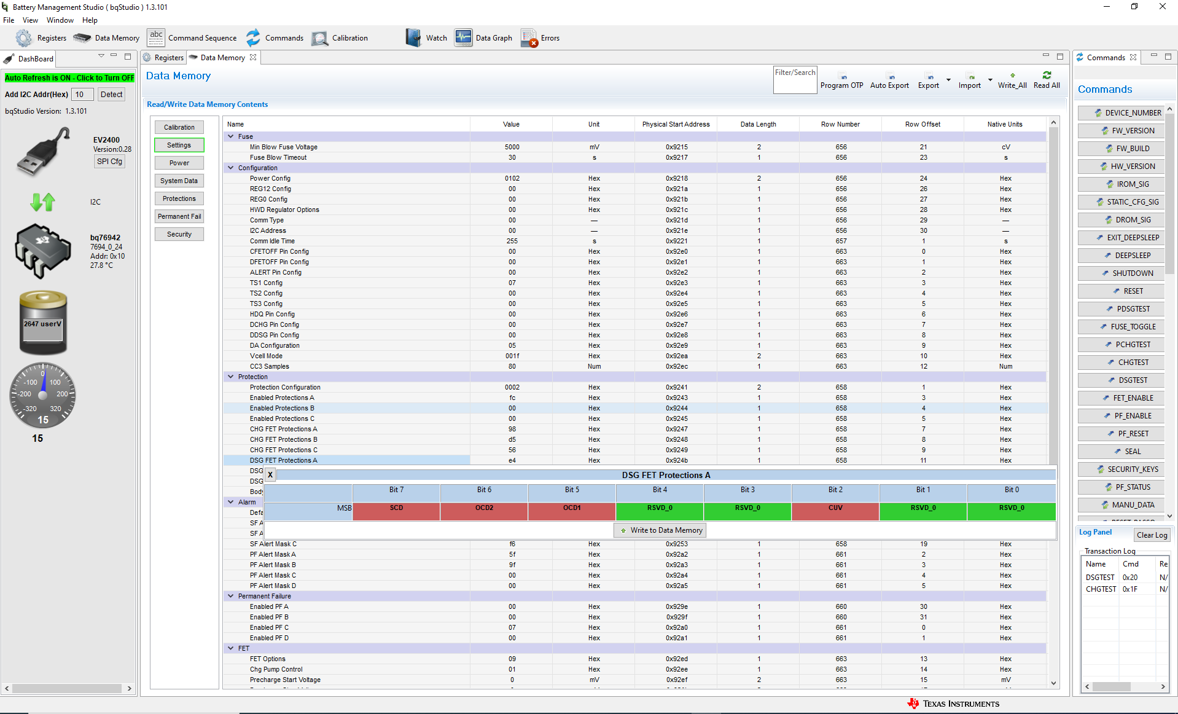Open the Help menu
Viewport: 1178px width, 714px height.
90,20
